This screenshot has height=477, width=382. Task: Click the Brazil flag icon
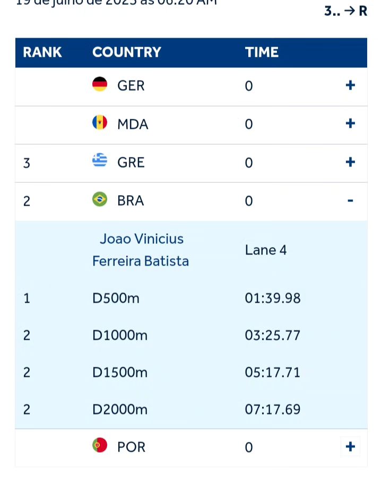[100, 200]
